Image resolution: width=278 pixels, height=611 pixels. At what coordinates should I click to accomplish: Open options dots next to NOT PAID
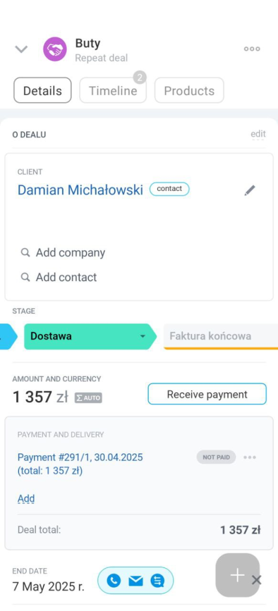[x=250, y=458]
